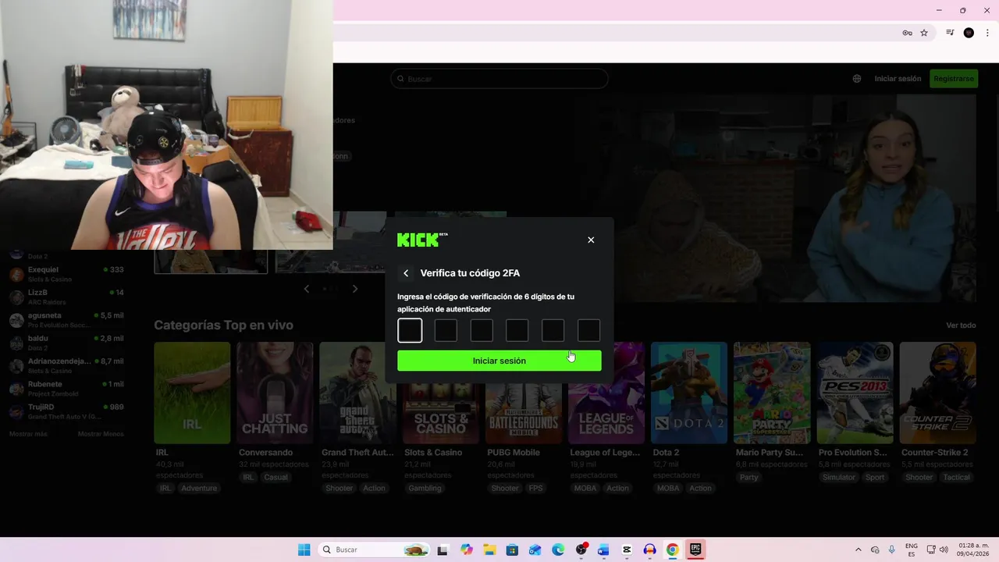Open the PES 2013 category thumbnail
Screen dimensions: 999x562
855,393
